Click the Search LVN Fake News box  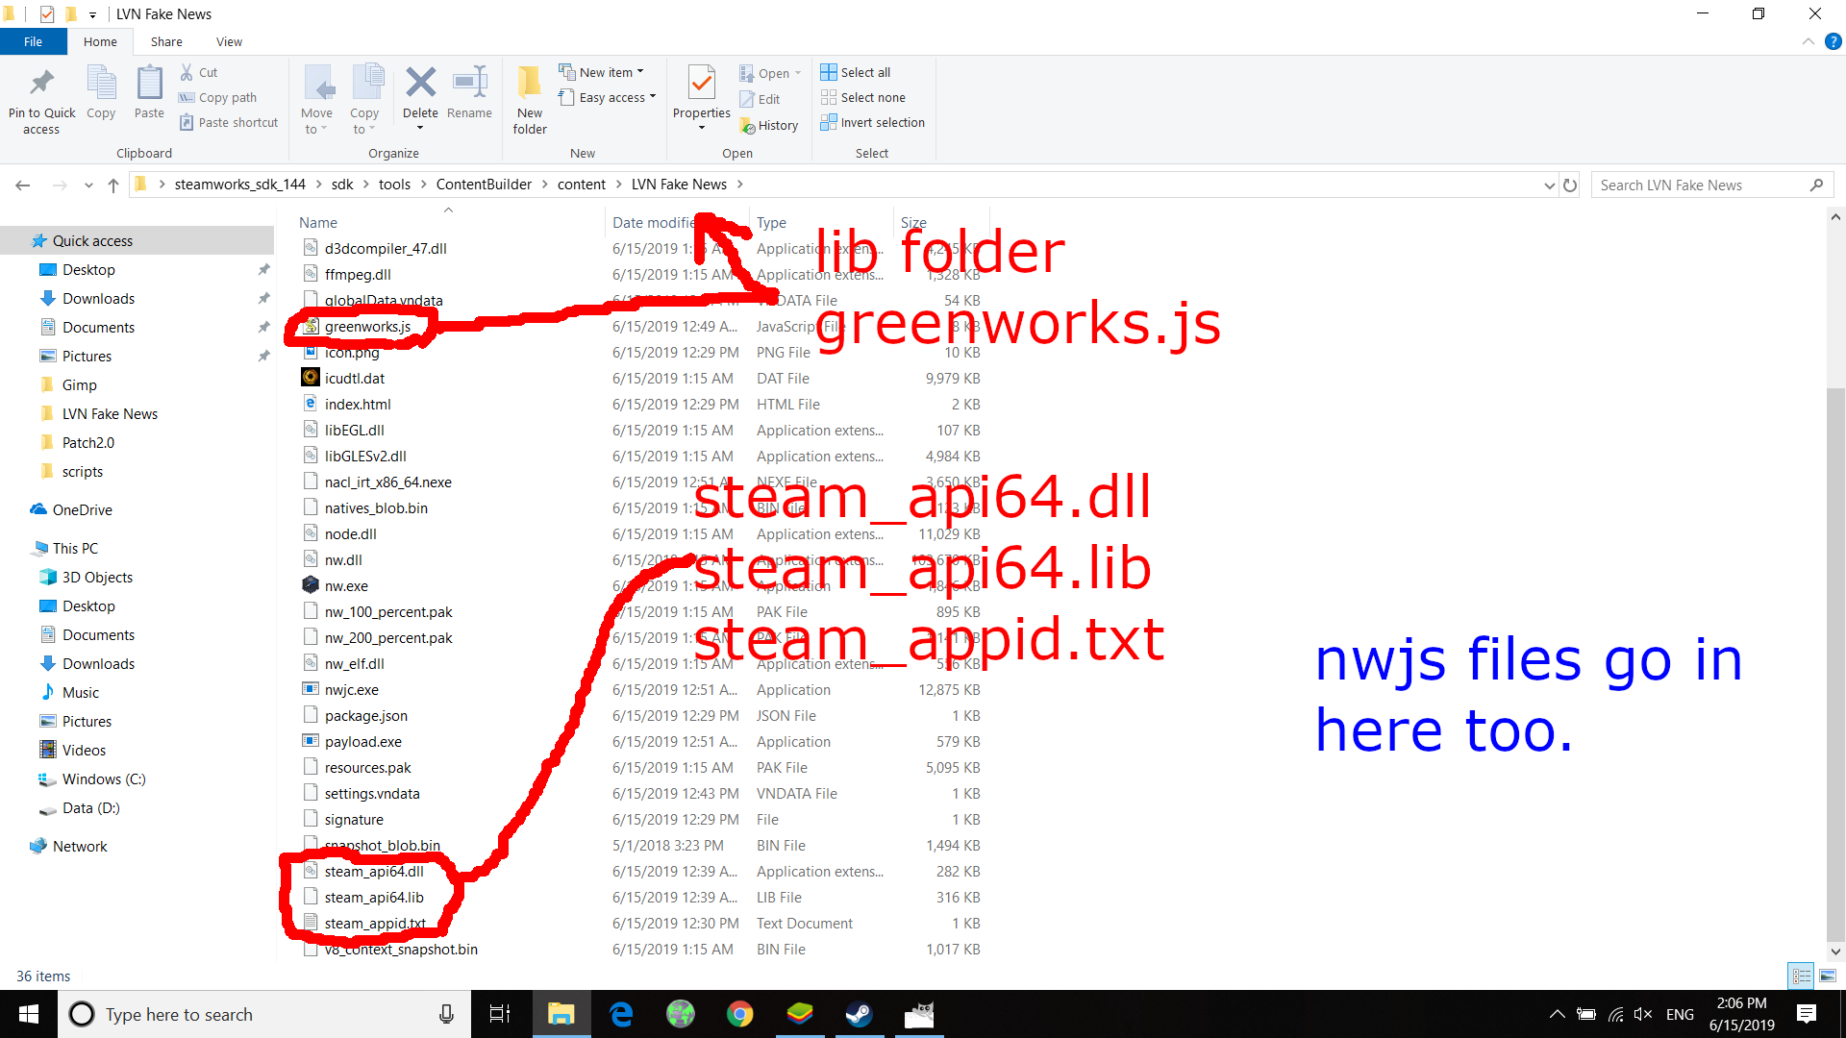[x=1711, y=185]
